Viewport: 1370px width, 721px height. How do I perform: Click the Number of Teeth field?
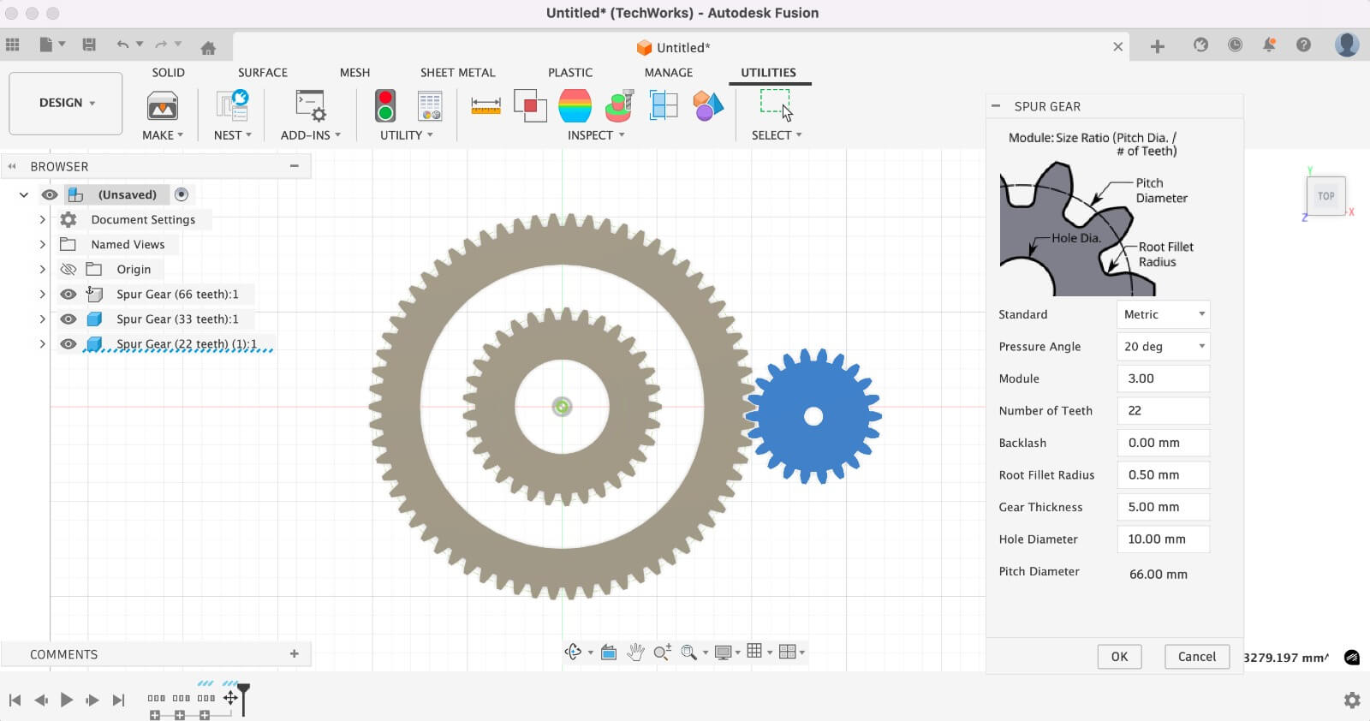[x=1163, y=411]
